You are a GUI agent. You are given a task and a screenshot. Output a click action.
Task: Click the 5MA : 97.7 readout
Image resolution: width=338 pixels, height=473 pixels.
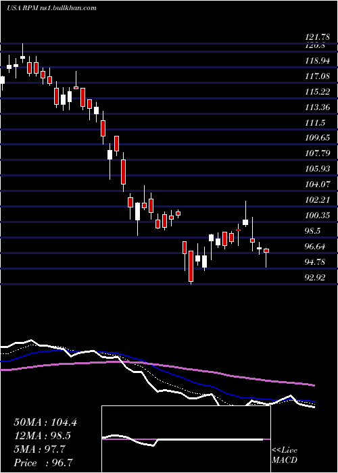pyautogui.click(x=39, y=449)
